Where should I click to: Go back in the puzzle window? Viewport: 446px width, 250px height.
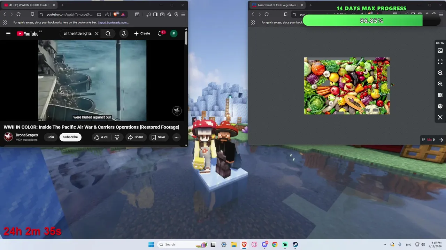pyautogui.click(x=253, y=14)
